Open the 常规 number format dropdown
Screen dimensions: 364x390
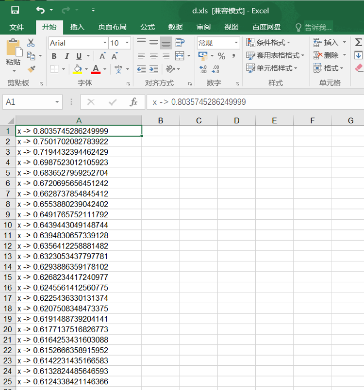(236, 43)
